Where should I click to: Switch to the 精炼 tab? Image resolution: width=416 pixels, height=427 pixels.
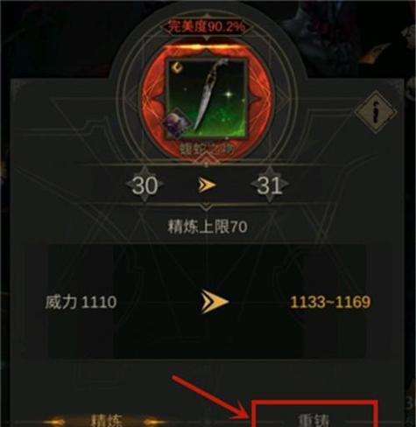coord(107,421)
